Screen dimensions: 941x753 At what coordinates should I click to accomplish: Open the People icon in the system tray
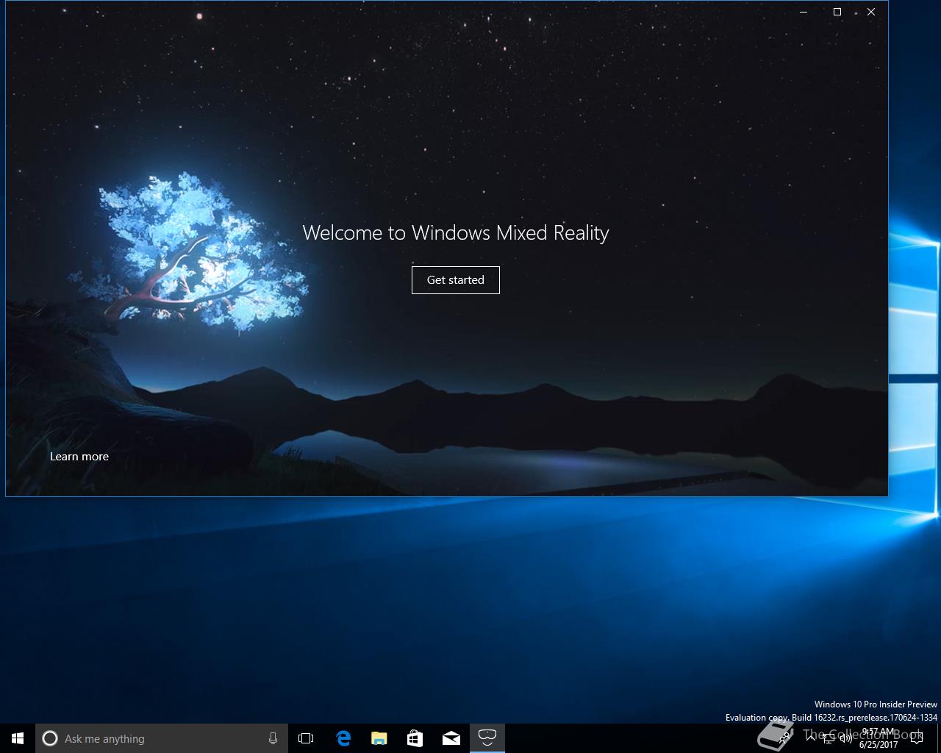(784, 738)
